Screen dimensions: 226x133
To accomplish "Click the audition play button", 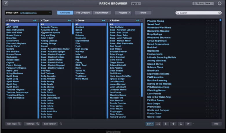I will [x=188, y=124].
